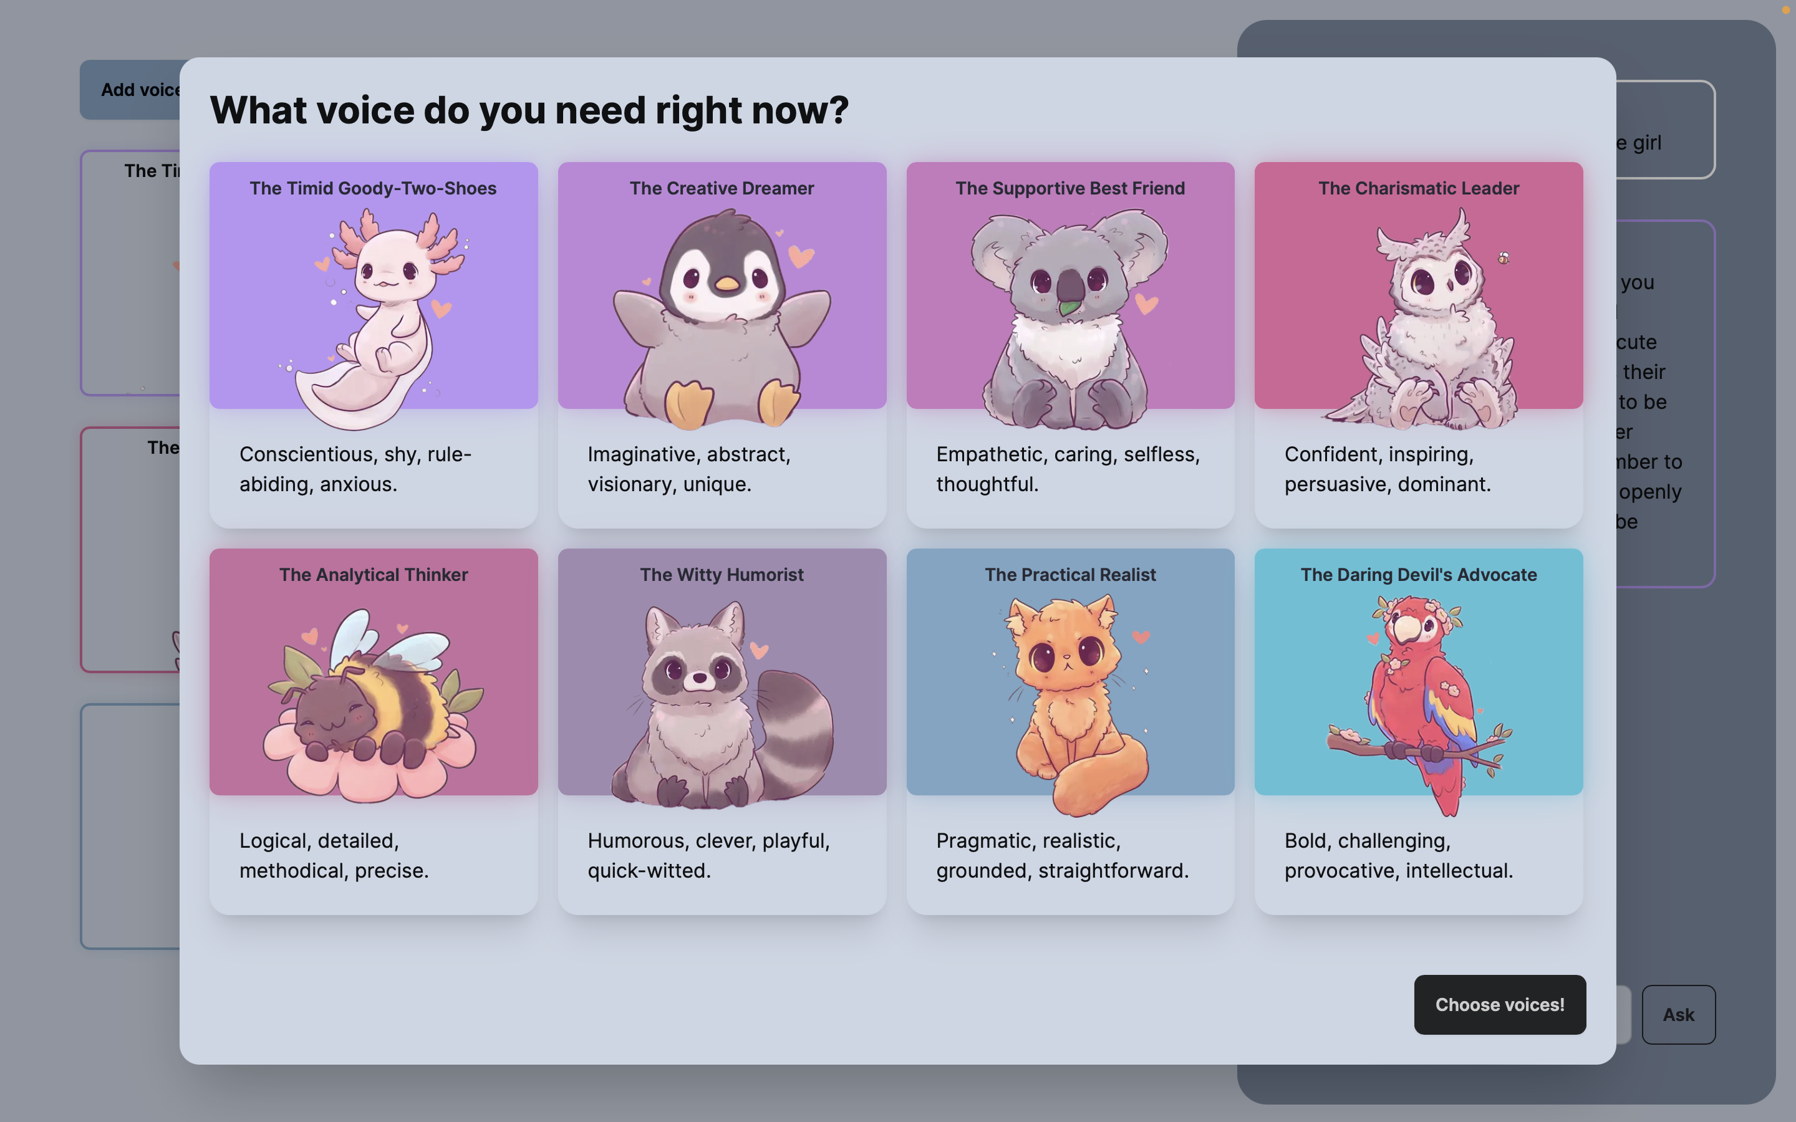The height and width of the screenshot is (1122, 1796).
Task: Click the 'Confident, inspiring, persuasive' description
Action: [x=1387, y=469]
